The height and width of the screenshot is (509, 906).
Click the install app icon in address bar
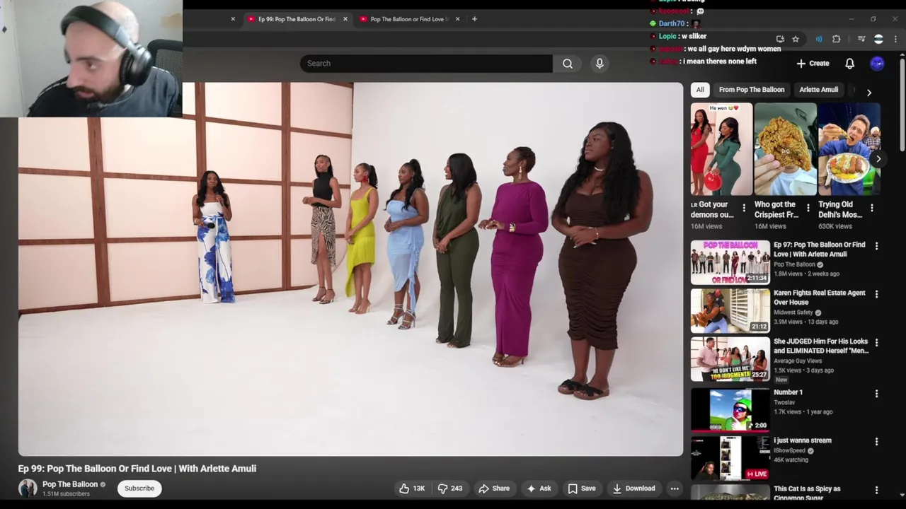point(780,39)
